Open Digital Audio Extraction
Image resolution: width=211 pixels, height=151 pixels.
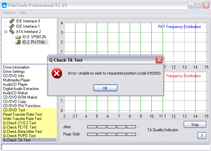click(x=21, y=89)
